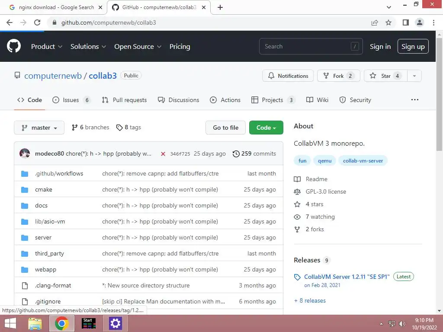Open Chrome three-dot menu
The image size is (443, 332).
433,22
